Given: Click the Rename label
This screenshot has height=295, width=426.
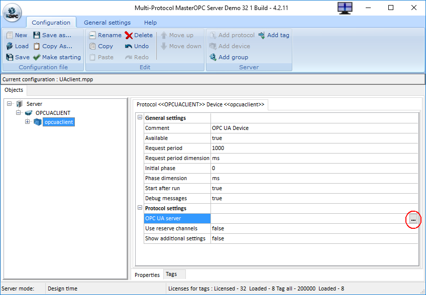Looking at the screenshot, I should (110, 35).
